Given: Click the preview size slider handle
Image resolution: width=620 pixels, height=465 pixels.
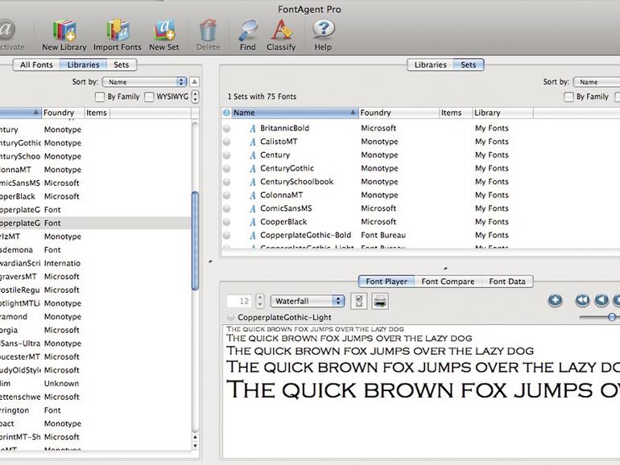Looking at the screenshot, I should coord(612,317).
